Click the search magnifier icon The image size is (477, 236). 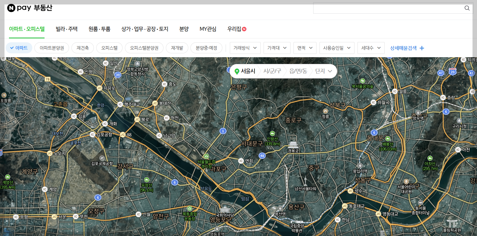tap(467, 8)
